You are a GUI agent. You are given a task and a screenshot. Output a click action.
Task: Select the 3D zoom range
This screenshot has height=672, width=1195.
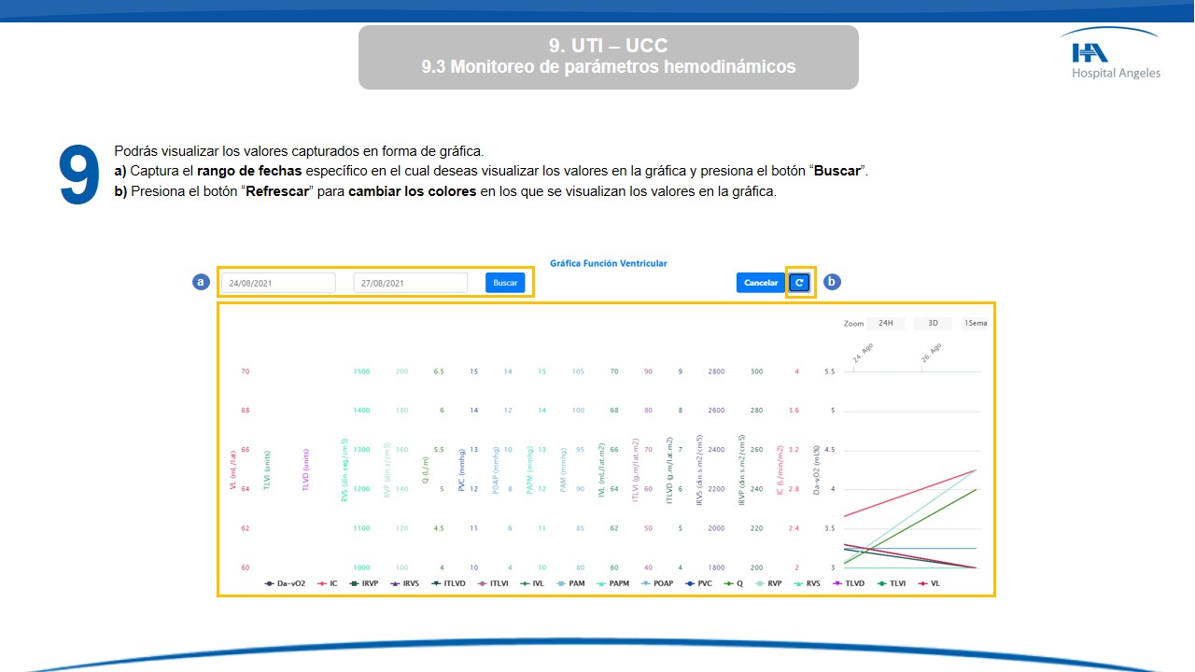pyautogui.click(x=932, y=324)
